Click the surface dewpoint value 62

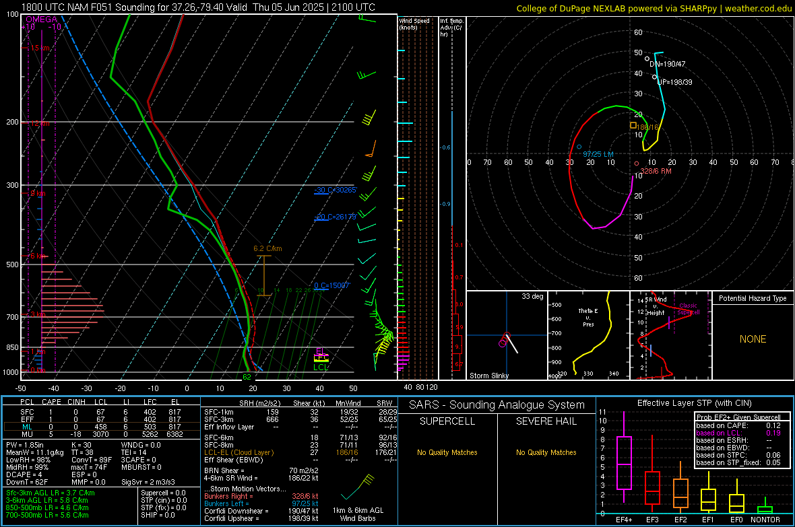coord(247,376)
